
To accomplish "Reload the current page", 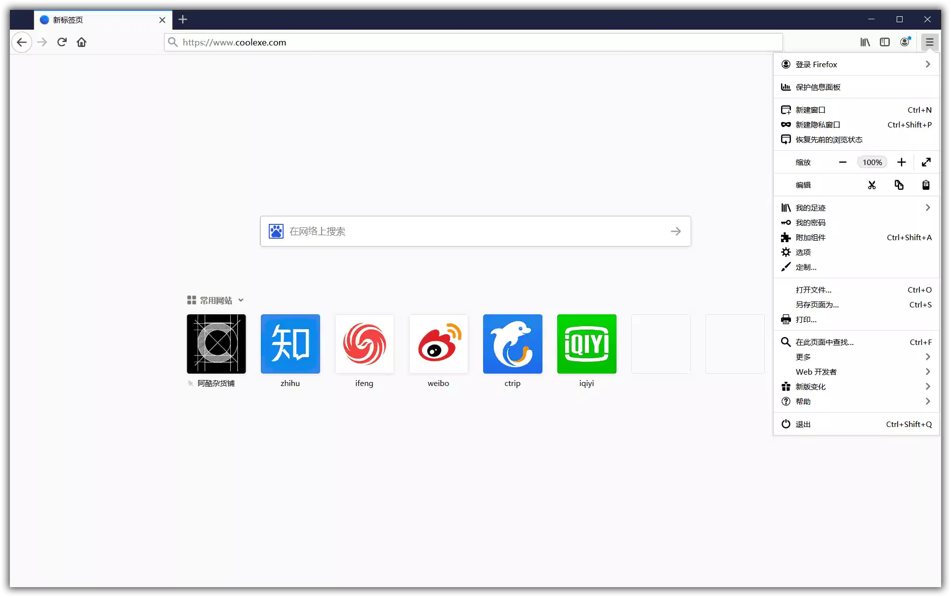I will (x=62, y=43).
